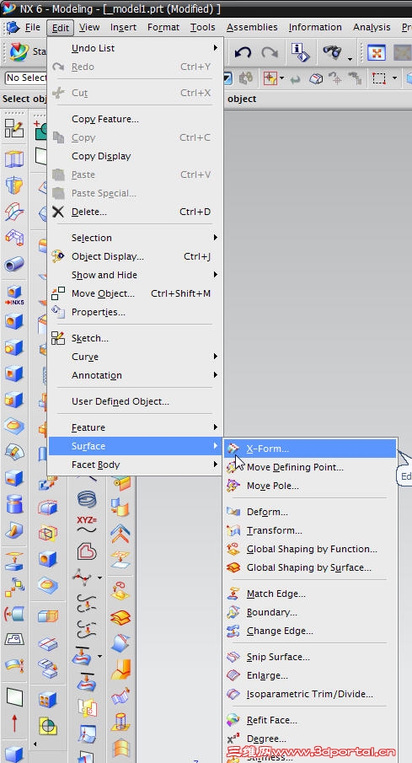Open dropdown beside the wavy surface section icon
Viewport: 412px width, 763px height.
point(99,657)
